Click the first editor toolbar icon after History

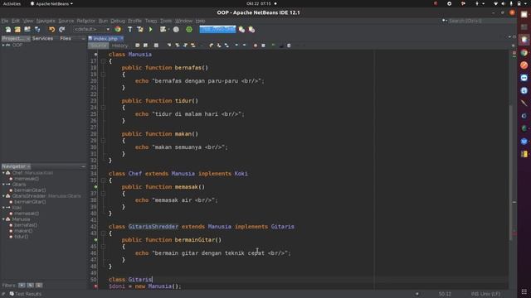[x=138, y=46]
